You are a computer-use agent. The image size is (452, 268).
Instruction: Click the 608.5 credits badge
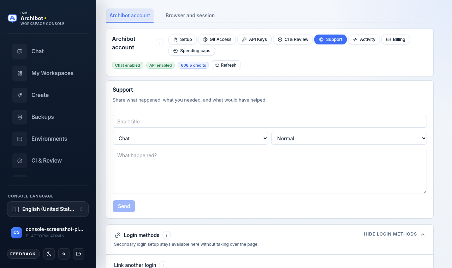193,65
